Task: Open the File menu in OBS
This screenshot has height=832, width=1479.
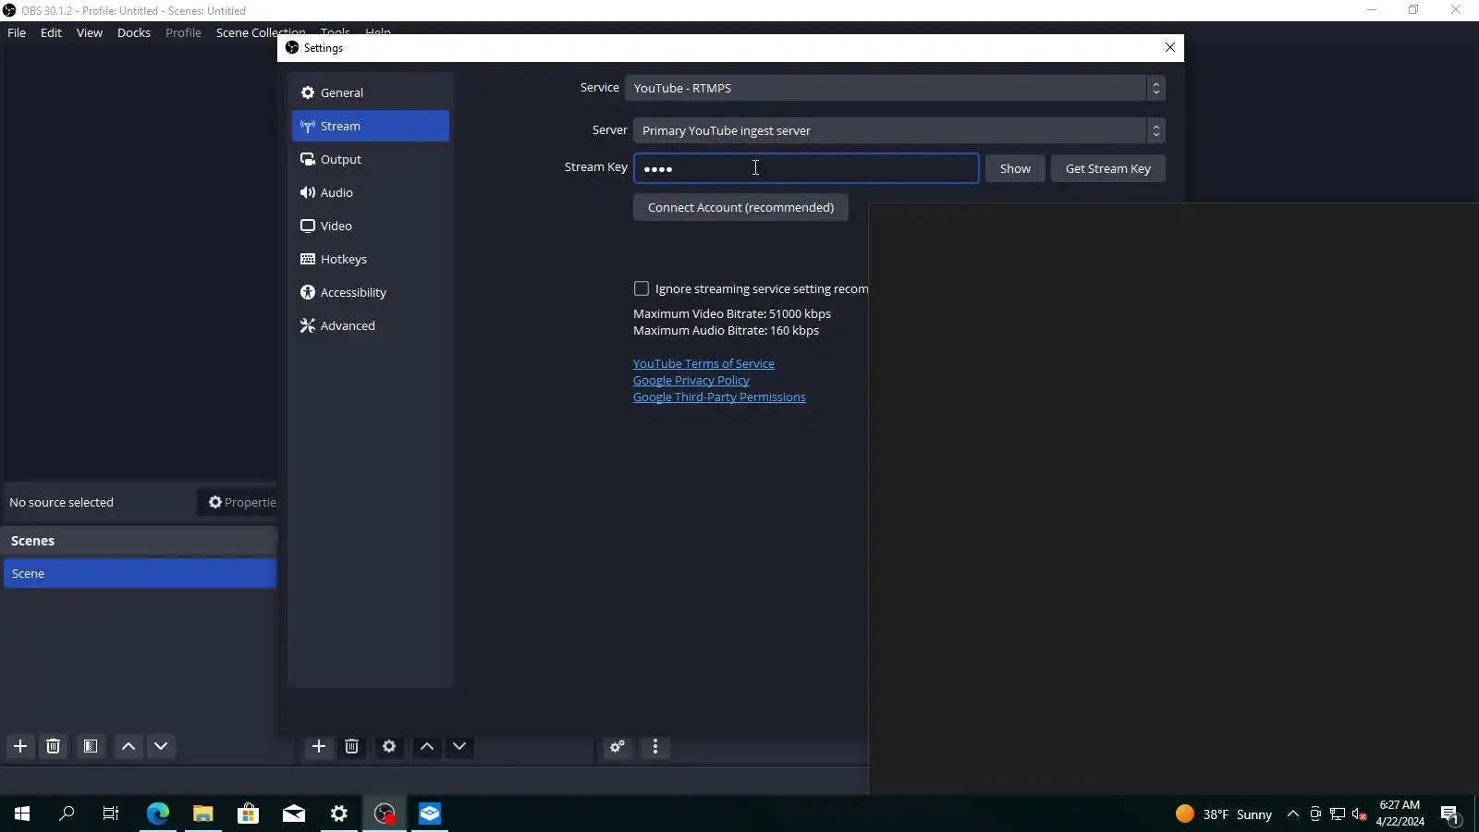Action: click(17, 32)
